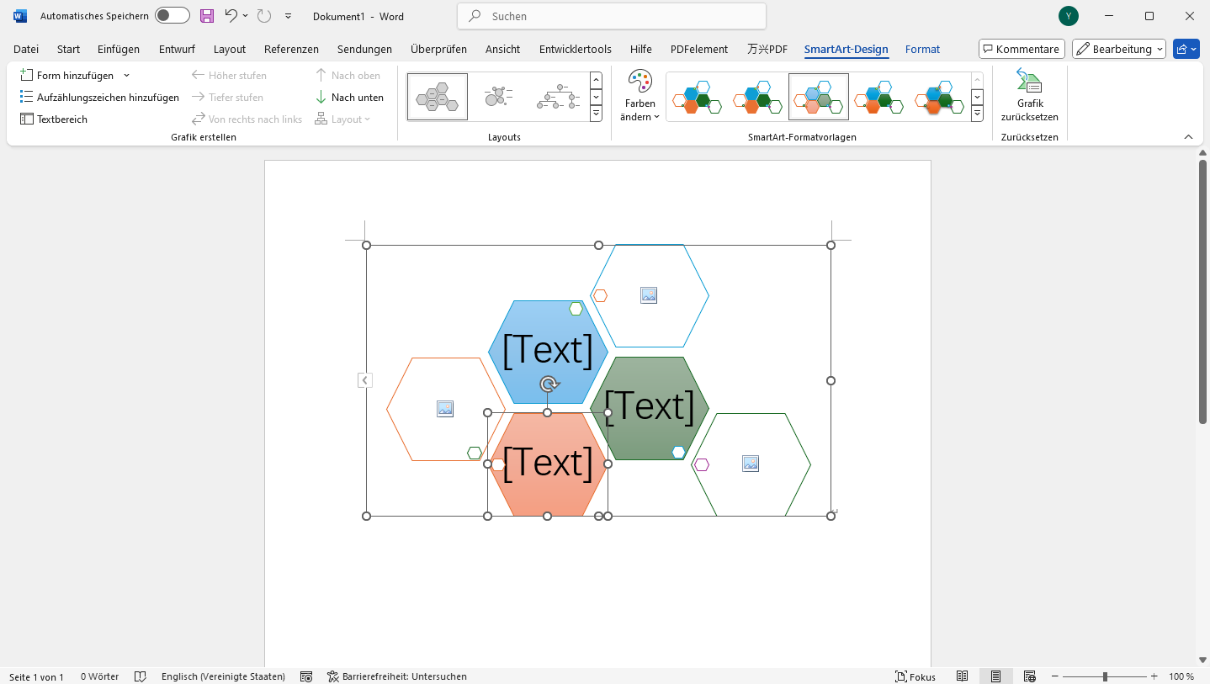The height and width of the screenshot is (684, 1210).
Task: Open the Entwicklertools tab
Action: (x=576, y=49)
